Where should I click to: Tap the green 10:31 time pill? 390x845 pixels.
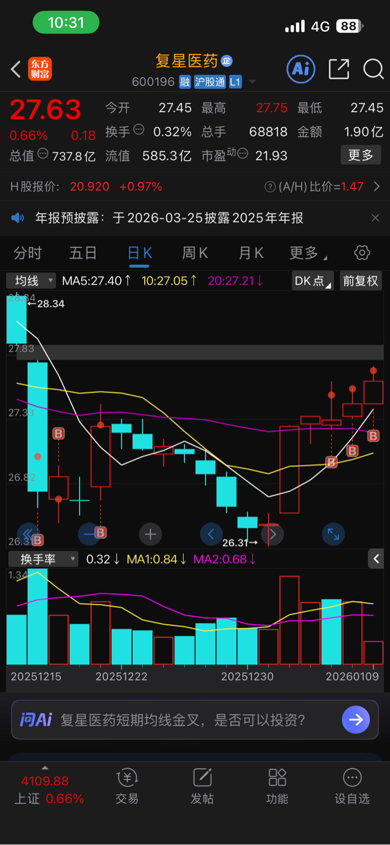(66, 22)
